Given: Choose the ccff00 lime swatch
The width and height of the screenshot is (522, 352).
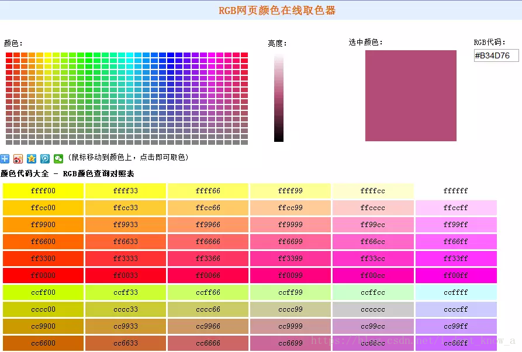Looking at the screenshot, I should point(43,292).
